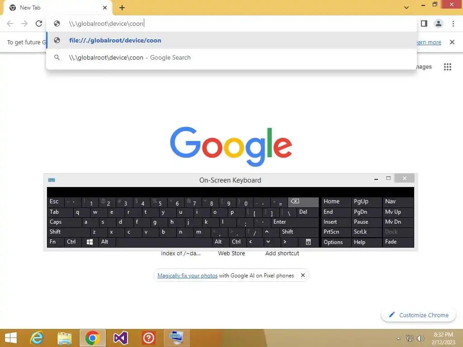Click inside the address bar text
Viewport: 463px width, 347px height.
coord(106,23)
